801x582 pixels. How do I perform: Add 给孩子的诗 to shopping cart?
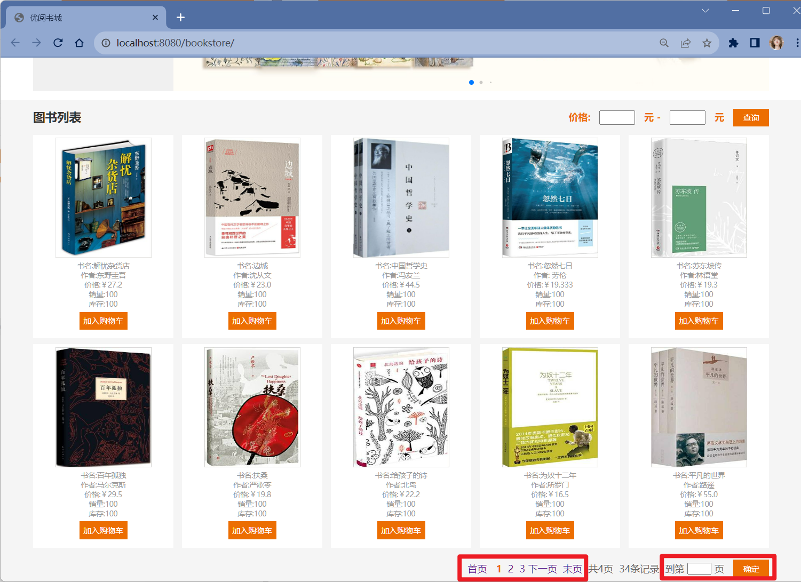tap(401, 531)
